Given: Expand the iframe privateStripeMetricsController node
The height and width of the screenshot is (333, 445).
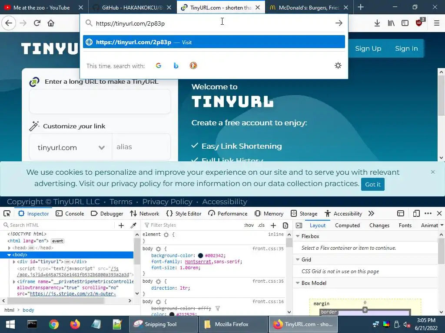Looking at the screenshot, I should pos(14,282).
